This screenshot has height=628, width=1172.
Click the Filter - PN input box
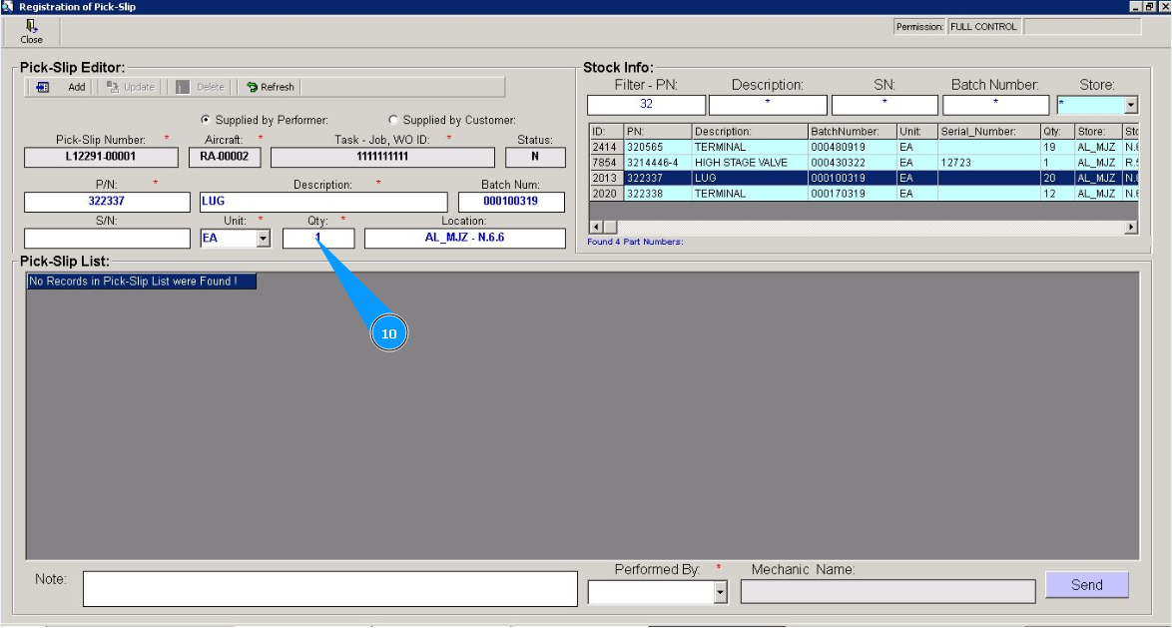click(646, 105)
